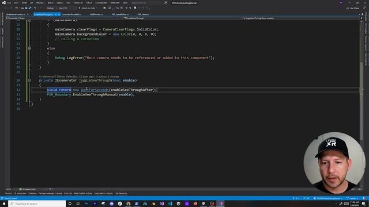The image size is (369, 207).
Task: Click the master branch in status bar
Action: tap(352, 198)
